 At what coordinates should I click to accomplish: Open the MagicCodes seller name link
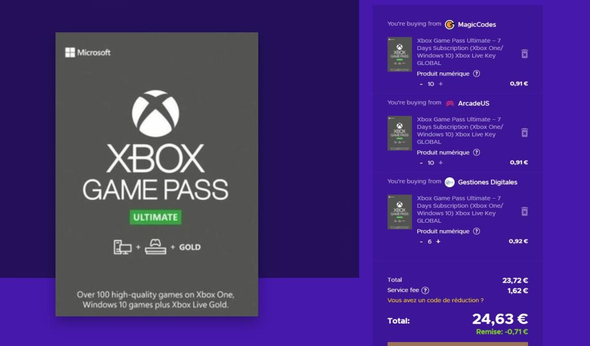476,24
